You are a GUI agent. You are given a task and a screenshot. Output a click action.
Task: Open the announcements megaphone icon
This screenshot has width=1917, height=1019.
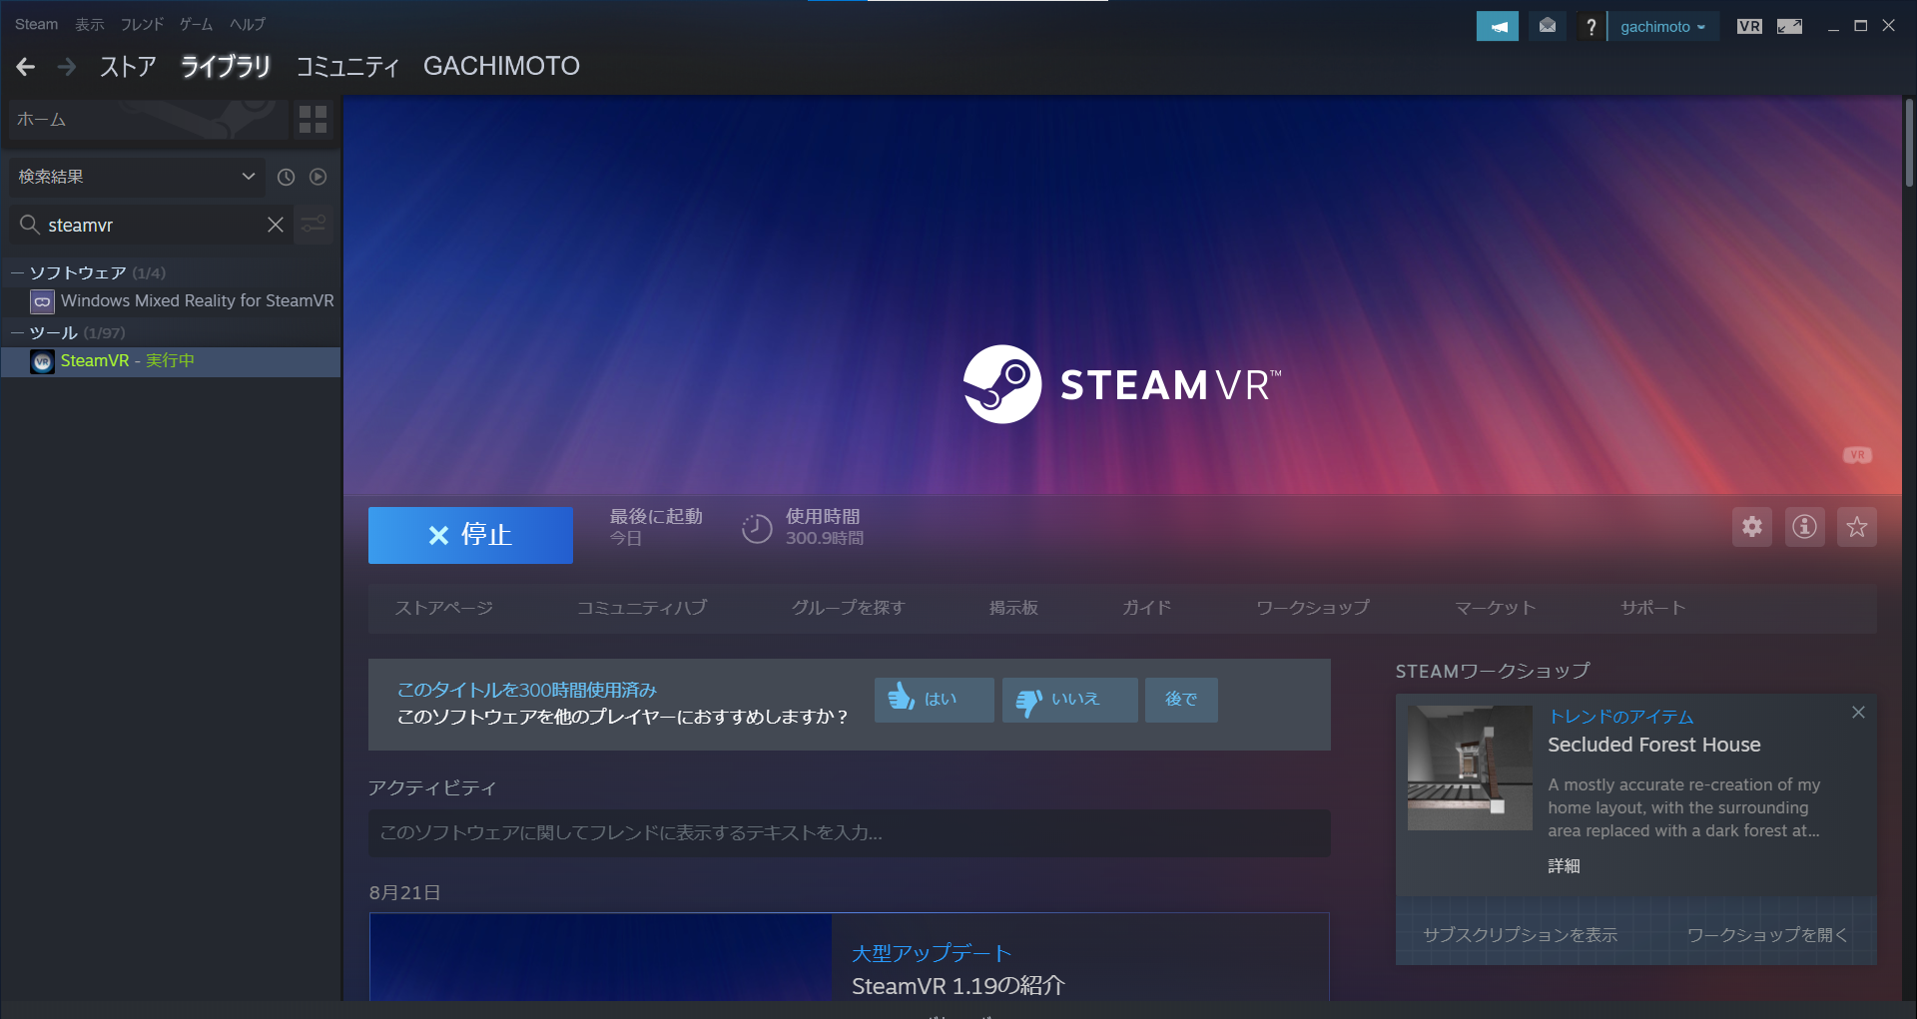pyautogui.click(x=1497, y=26)
